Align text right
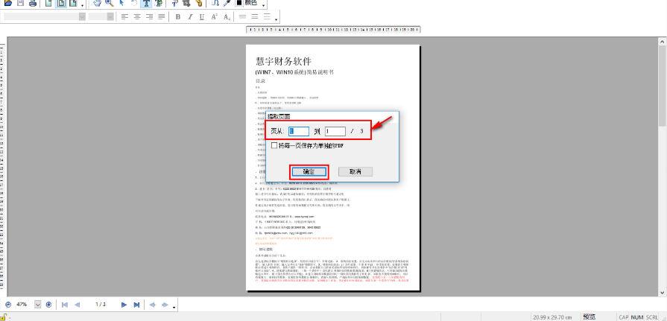Screen dimensions: 667x321 point(149,17)
